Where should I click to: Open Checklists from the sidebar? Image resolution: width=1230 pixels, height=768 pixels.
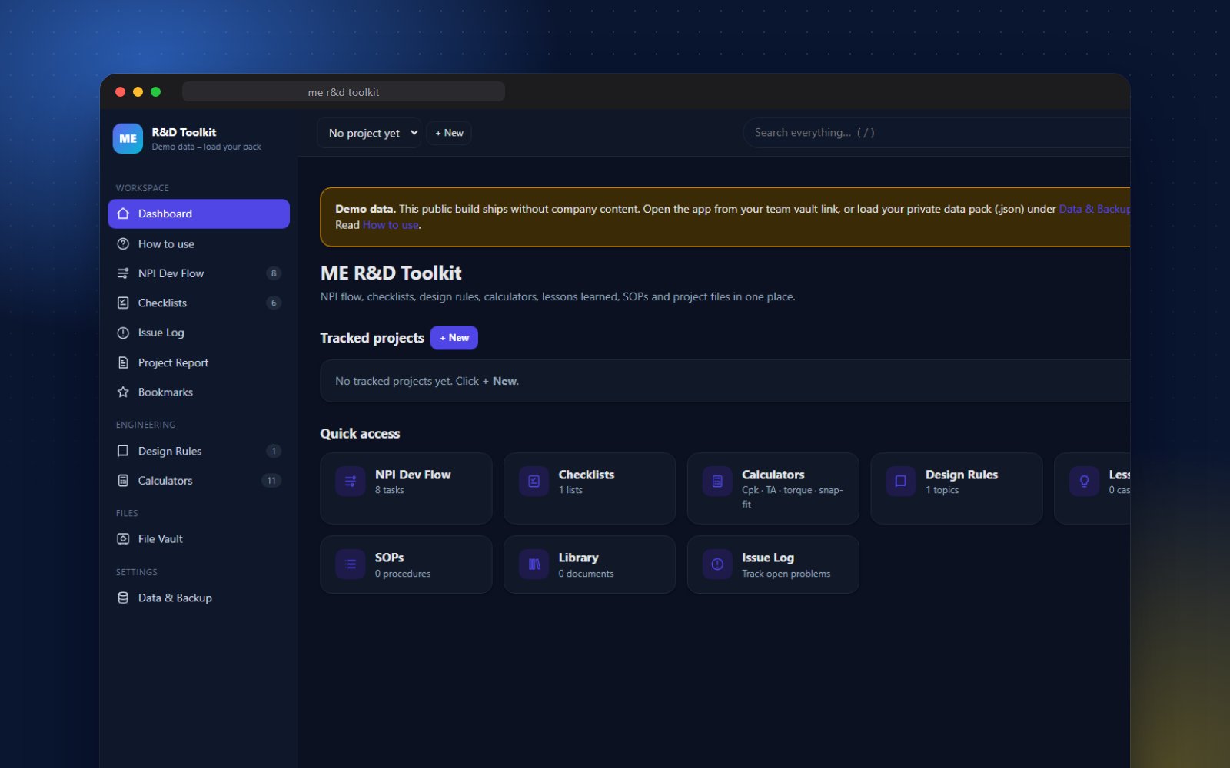[x=198, y=303]
